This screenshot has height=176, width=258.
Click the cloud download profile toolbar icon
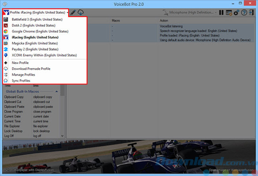(x=81, y=12)
